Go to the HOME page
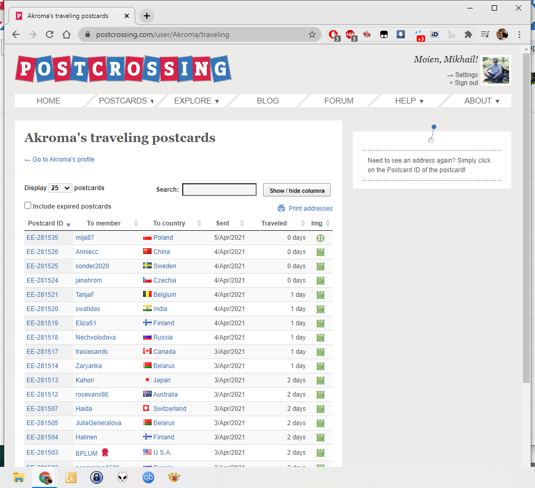The height and width of the screenshot is (488, 535). pos(49,101)
